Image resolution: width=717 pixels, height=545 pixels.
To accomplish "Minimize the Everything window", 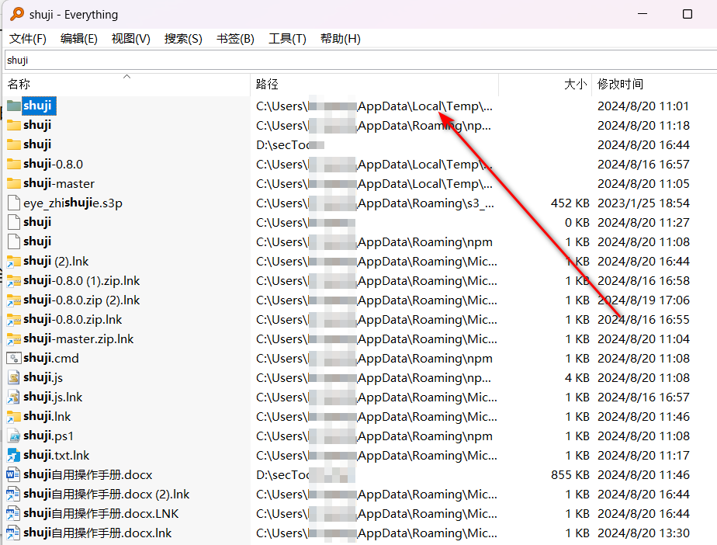I will point(643,14).
